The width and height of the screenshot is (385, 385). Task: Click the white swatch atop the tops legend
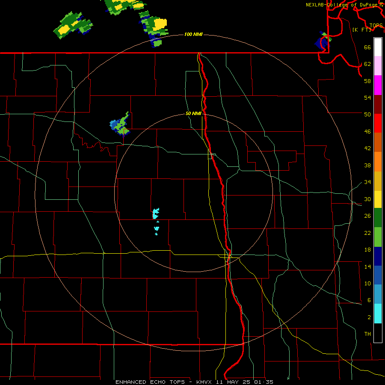[x=378, y=47]
